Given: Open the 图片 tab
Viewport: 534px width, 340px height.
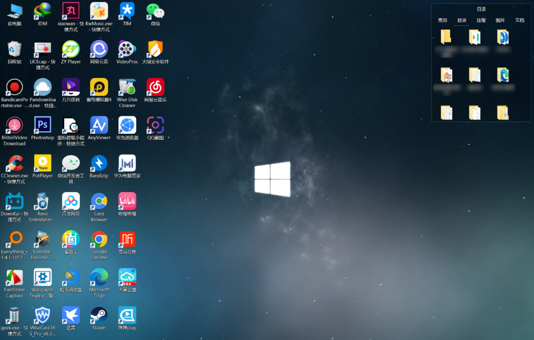Looking at the screenshot, I should coord(500,20).
